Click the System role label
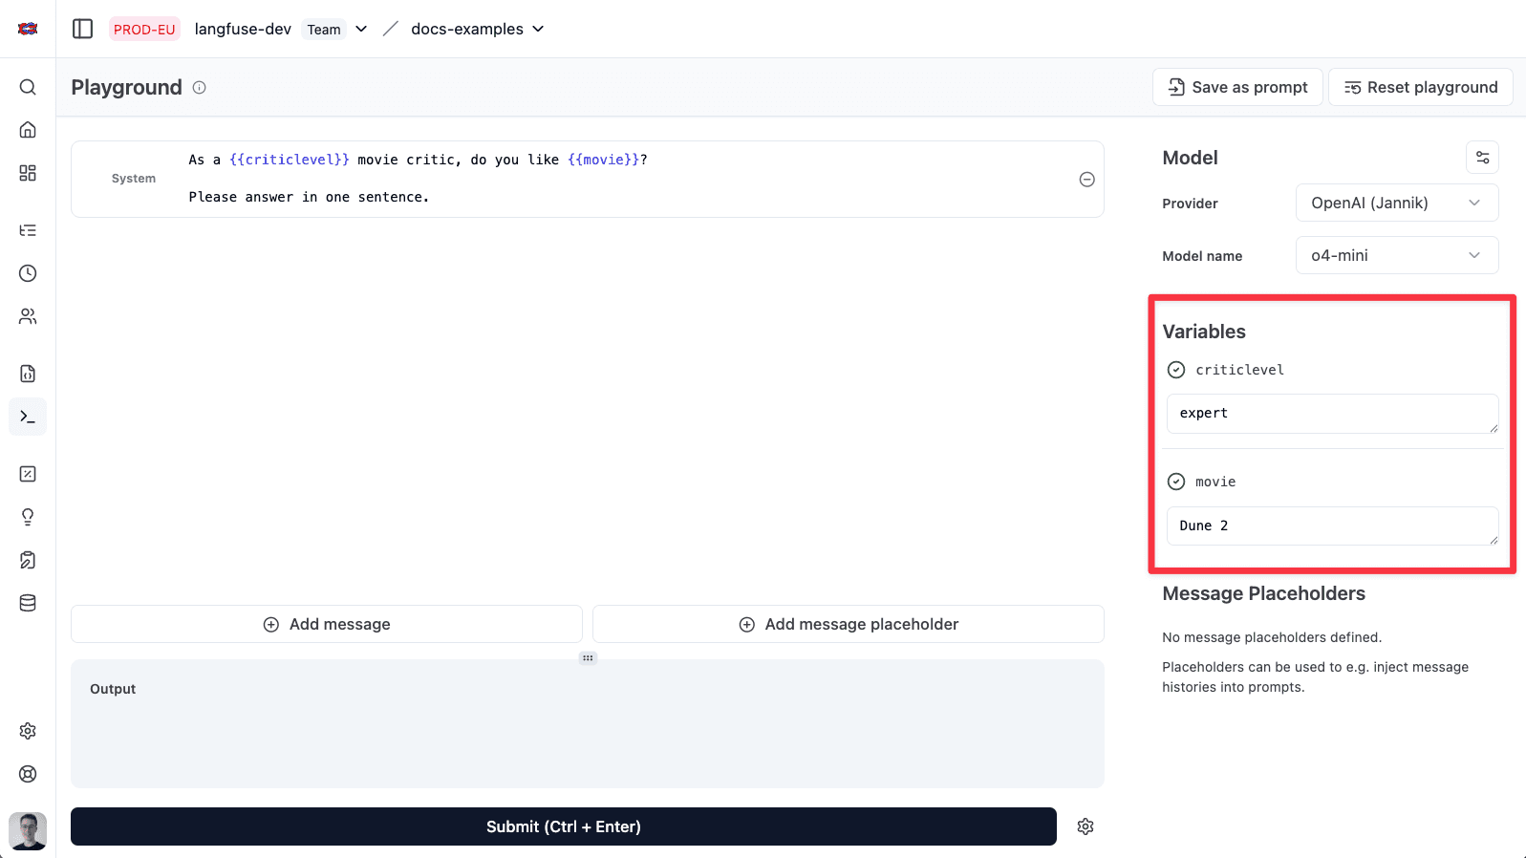 point(134,179)
